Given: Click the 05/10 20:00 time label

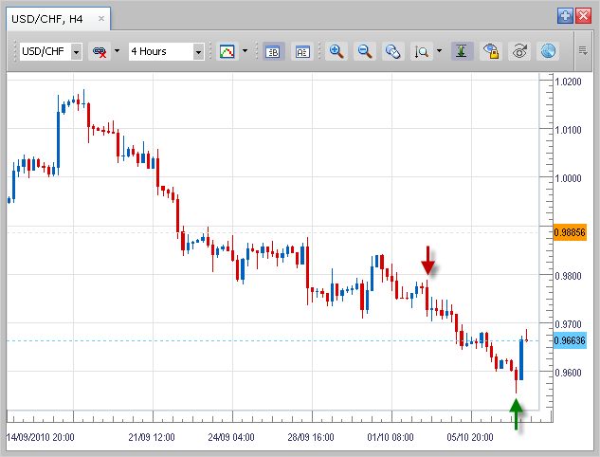Looking at the screenshot, I should 470,437.
